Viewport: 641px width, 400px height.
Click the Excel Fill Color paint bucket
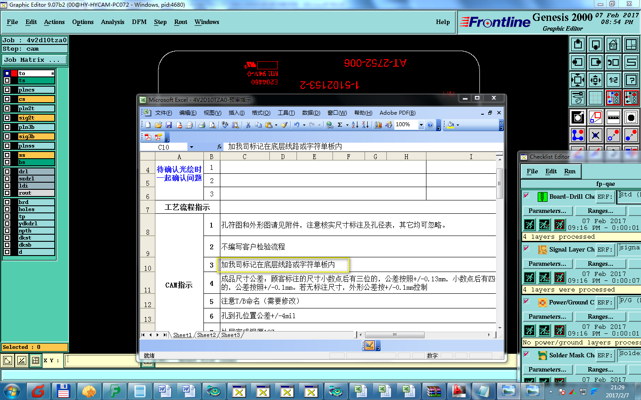[x=450, y=125]
